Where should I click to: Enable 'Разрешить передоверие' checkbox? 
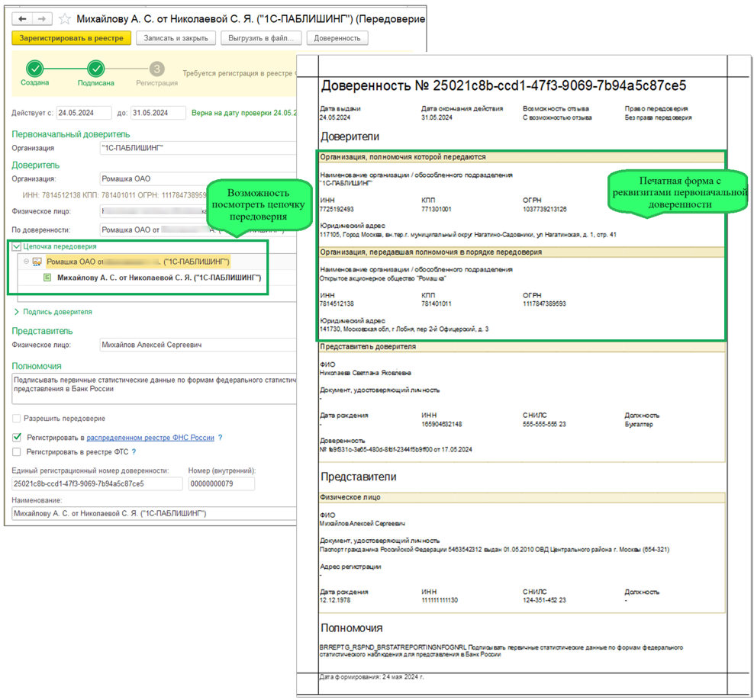coord(17,419)
